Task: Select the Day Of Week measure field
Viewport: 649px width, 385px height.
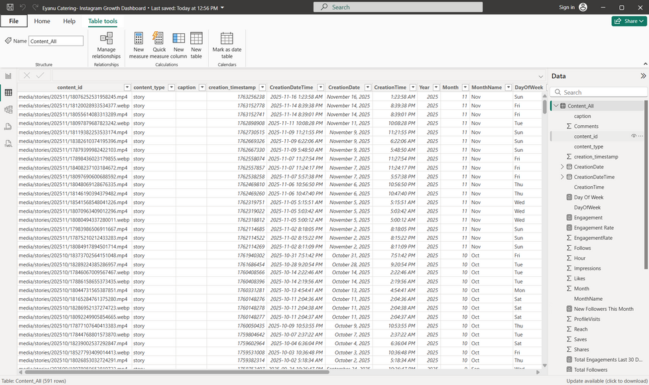Action: pyautogui.click(x=588, y=197)
